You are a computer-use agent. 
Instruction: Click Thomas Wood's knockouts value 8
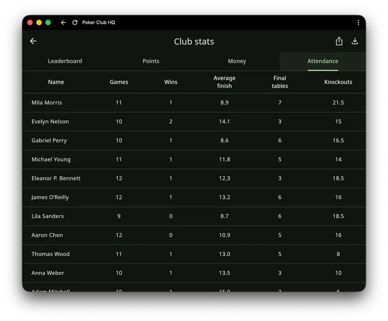pyautogui.click(x=338, y=254)
